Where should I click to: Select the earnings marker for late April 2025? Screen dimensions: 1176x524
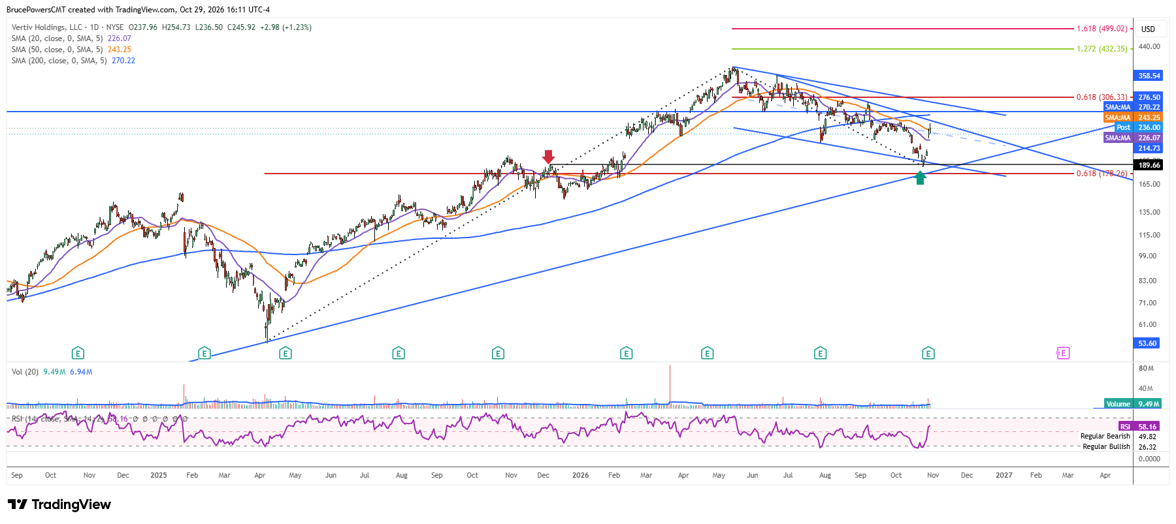[x=286, y=354]
